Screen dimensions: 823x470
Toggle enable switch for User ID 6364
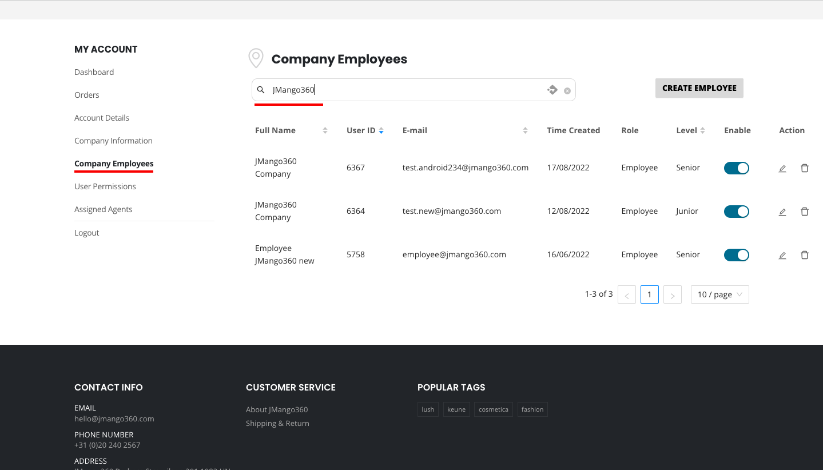tap(736, 212)
